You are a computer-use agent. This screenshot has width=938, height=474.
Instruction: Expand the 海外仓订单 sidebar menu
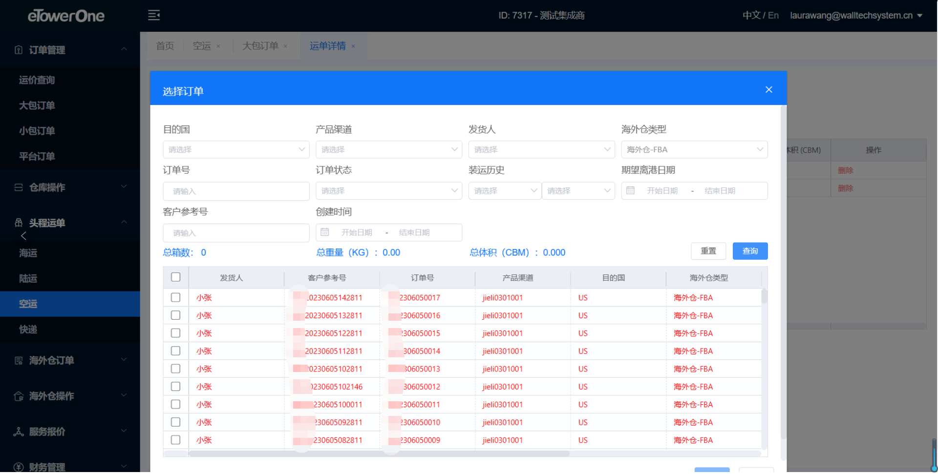pyautogui.click(x=124, y=360)
